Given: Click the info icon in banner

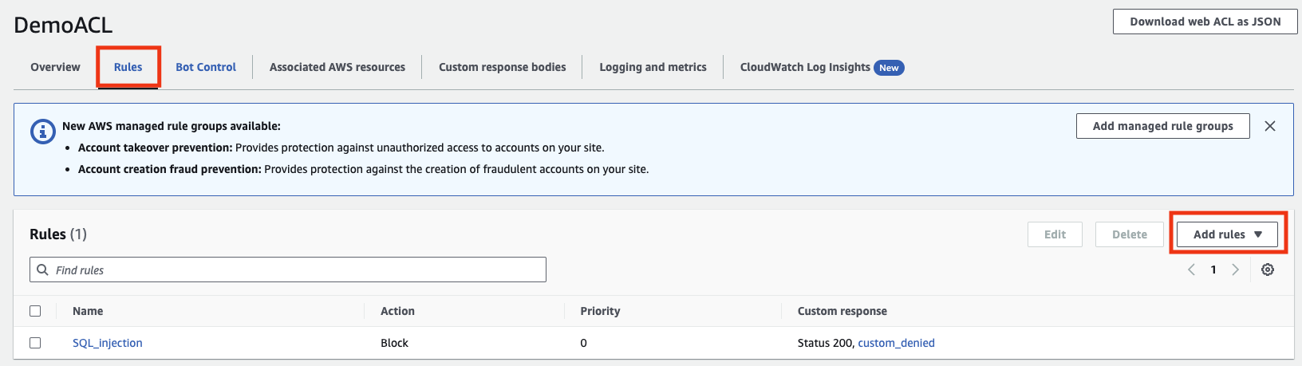Looking at the screenshot, I should click(x=42, y=132).
